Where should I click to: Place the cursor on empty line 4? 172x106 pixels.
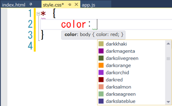coord(75,46)
